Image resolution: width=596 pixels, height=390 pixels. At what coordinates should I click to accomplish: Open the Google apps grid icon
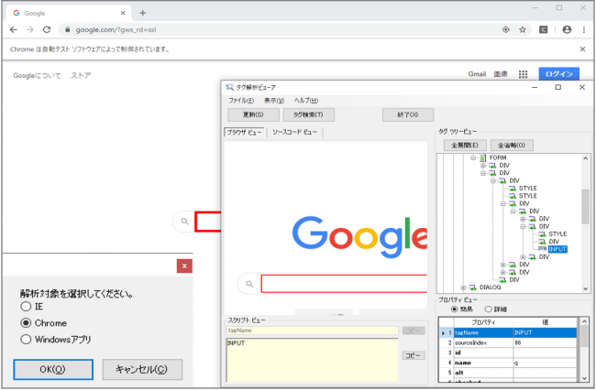point(523,74)
